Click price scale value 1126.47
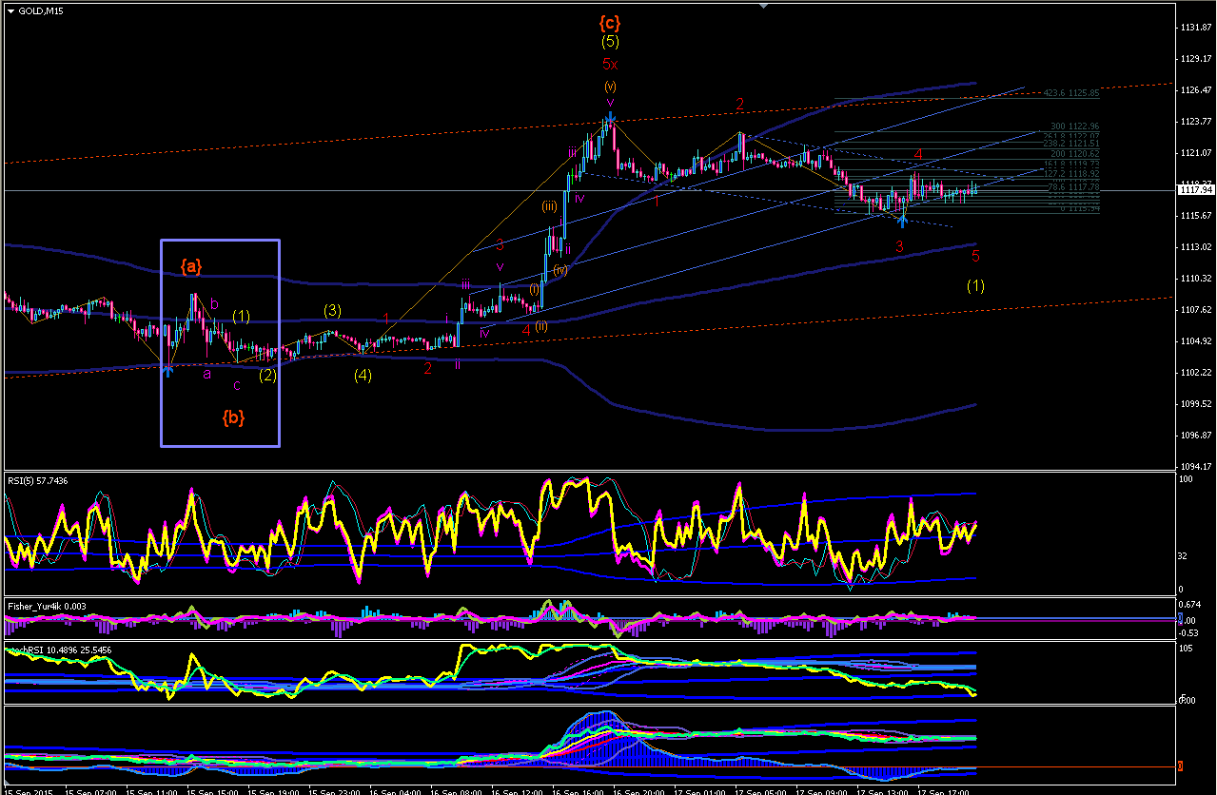Screen dimensions: 1217x795 (1196, 90)
